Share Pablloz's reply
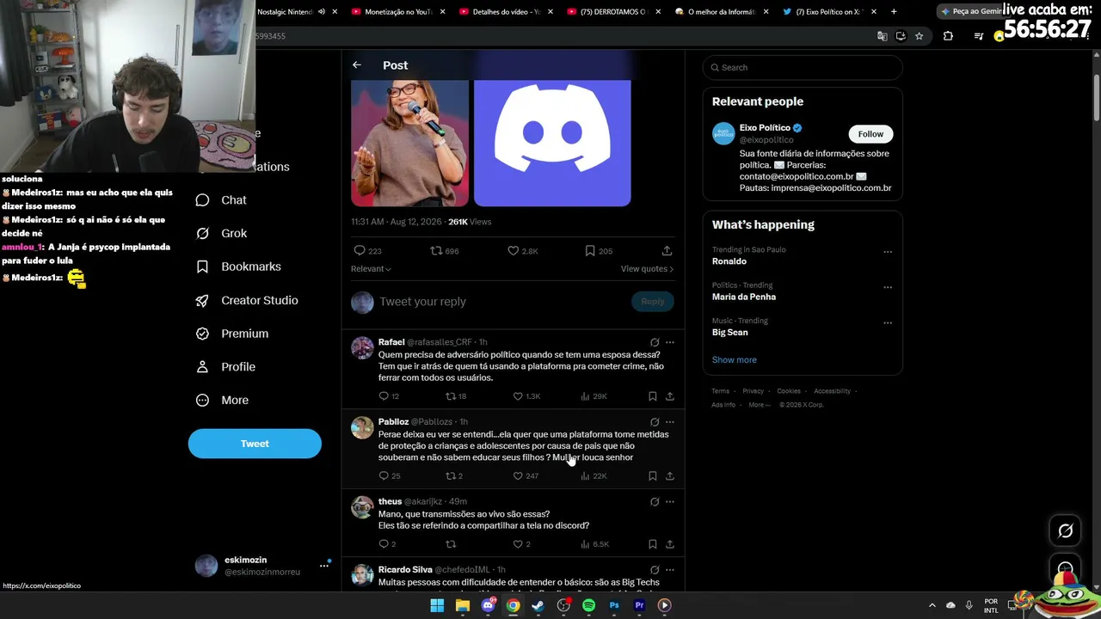This screenshot has width=1101, height=619. click(x=670, y=476)
